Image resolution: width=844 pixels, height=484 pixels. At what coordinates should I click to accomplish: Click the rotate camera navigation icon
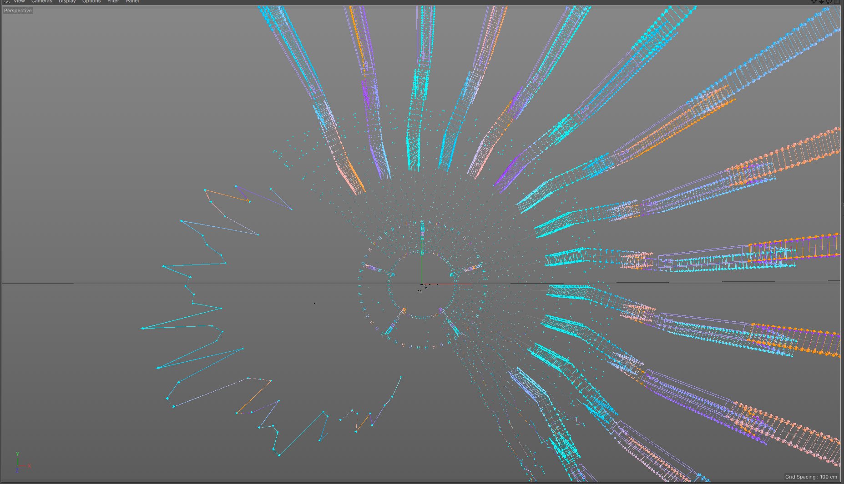click(x=829, y=1)
